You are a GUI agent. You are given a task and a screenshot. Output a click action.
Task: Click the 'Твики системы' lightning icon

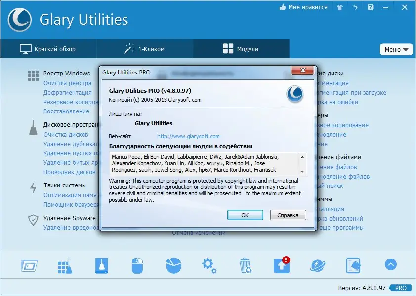point(33,188)
